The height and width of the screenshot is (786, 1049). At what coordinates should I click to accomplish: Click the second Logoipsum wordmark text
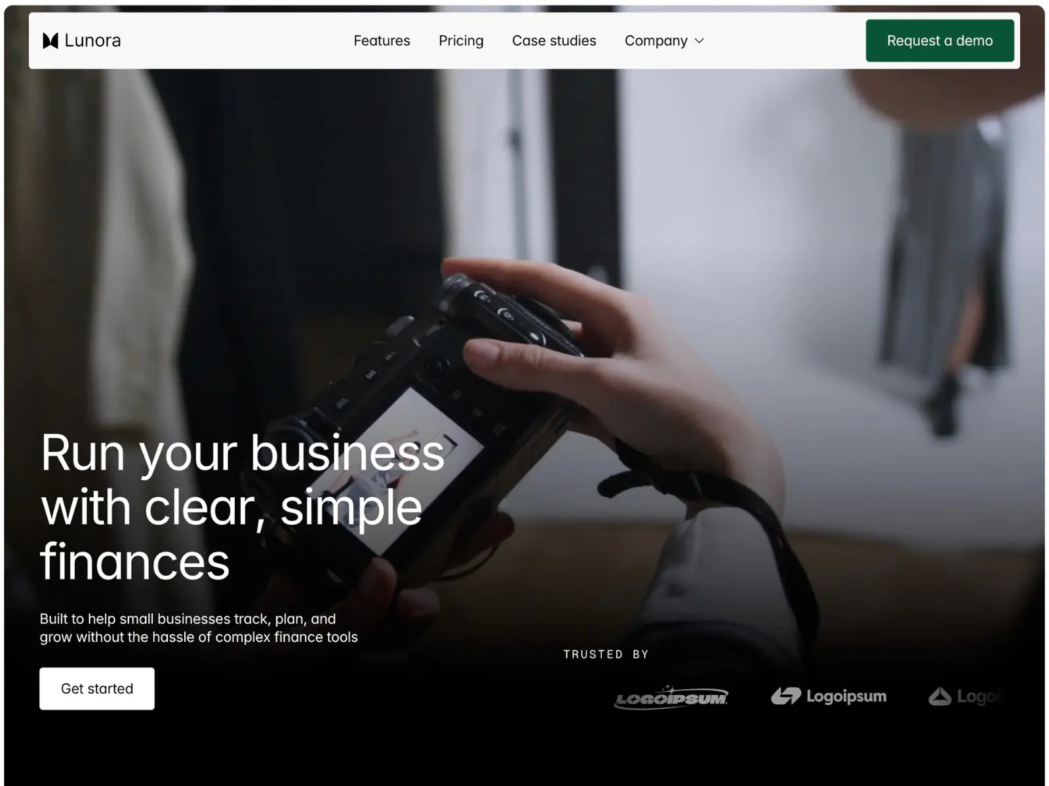coord(846,696)
